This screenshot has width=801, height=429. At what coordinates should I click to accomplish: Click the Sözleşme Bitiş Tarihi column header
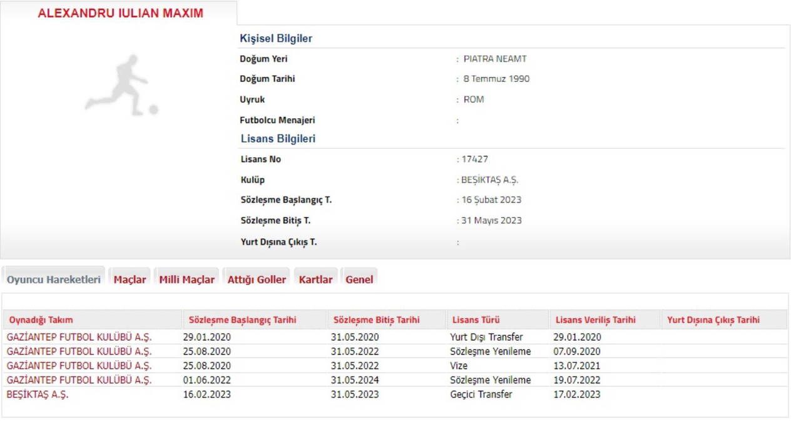pyautogui.click(x=376, y=320)
